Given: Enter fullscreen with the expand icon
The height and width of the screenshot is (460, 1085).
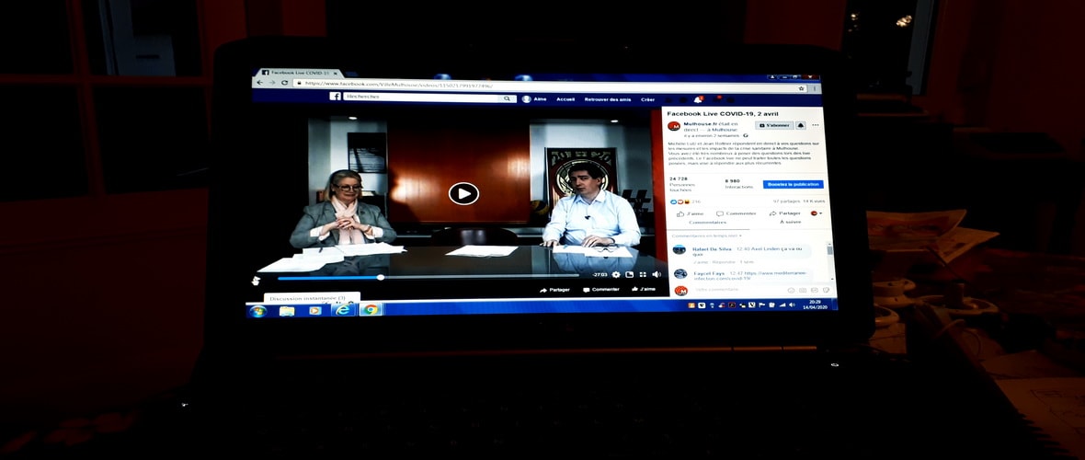Looking at the screenshot, I should (643, 274).
